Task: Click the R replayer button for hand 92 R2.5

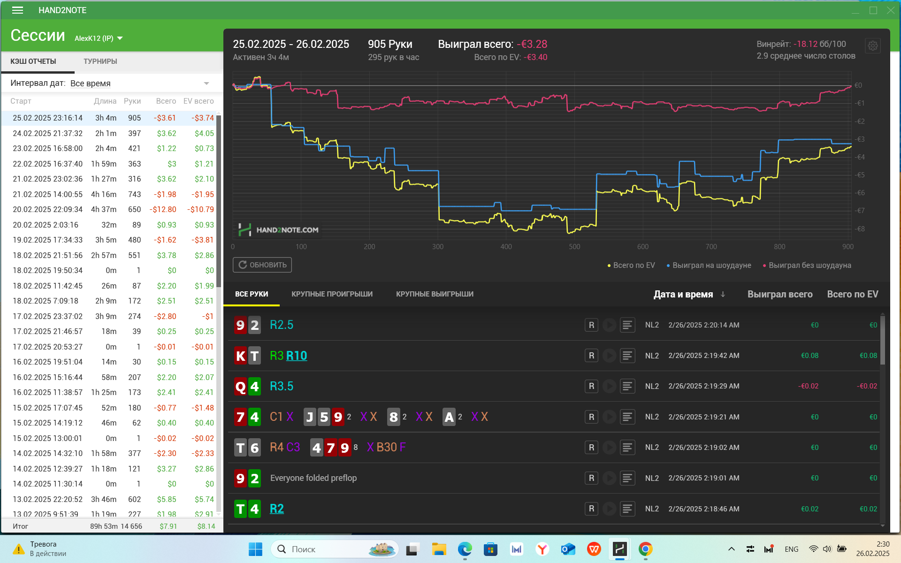Action: point(591,325)
